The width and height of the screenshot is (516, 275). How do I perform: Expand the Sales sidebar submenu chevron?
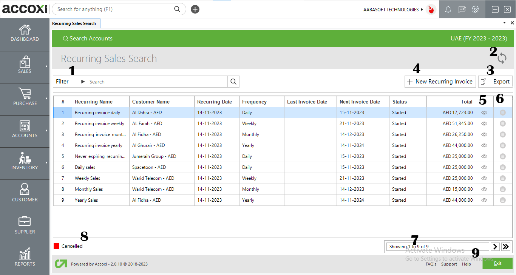tap(46, 67)
